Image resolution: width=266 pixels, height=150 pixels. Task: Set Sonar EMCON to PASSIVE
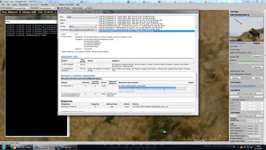tap(258, 106)
